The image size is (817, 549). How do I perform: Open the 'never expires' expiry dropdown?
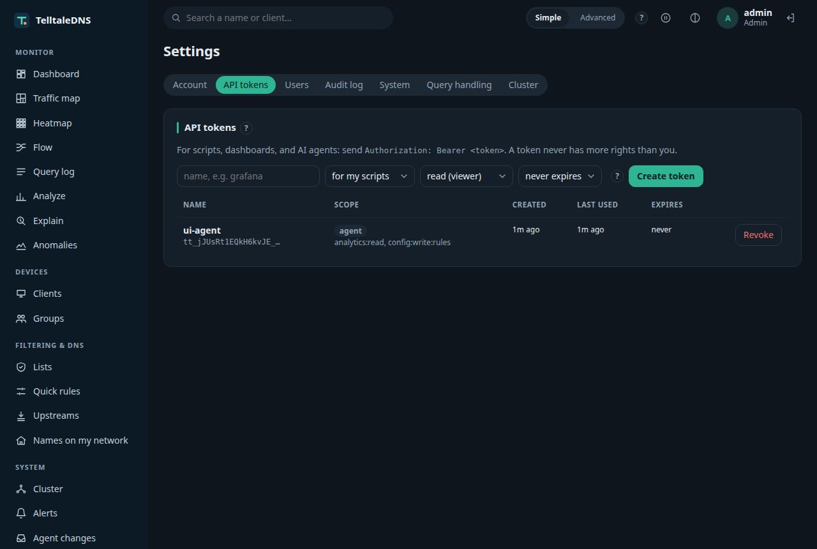coord(560,176)
